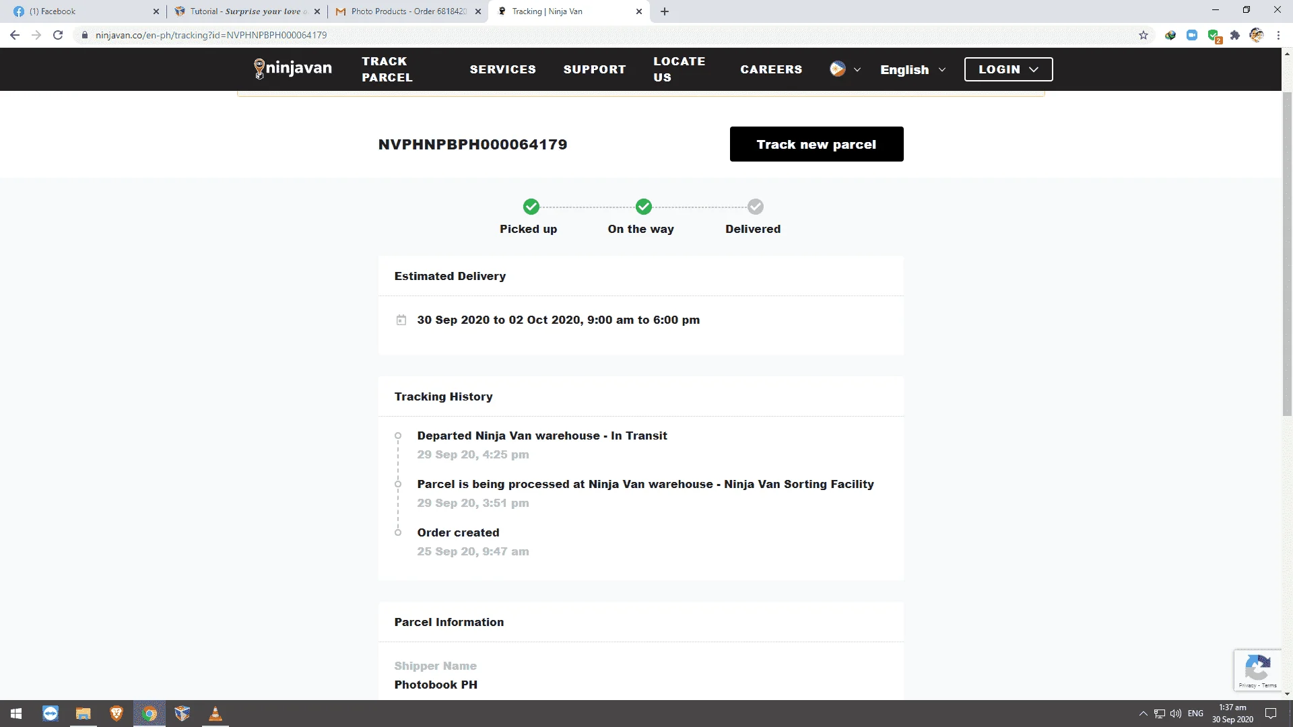1293x727 pixels.
Task: Open the green shield extension with badge
Action: click(1214, 36)
